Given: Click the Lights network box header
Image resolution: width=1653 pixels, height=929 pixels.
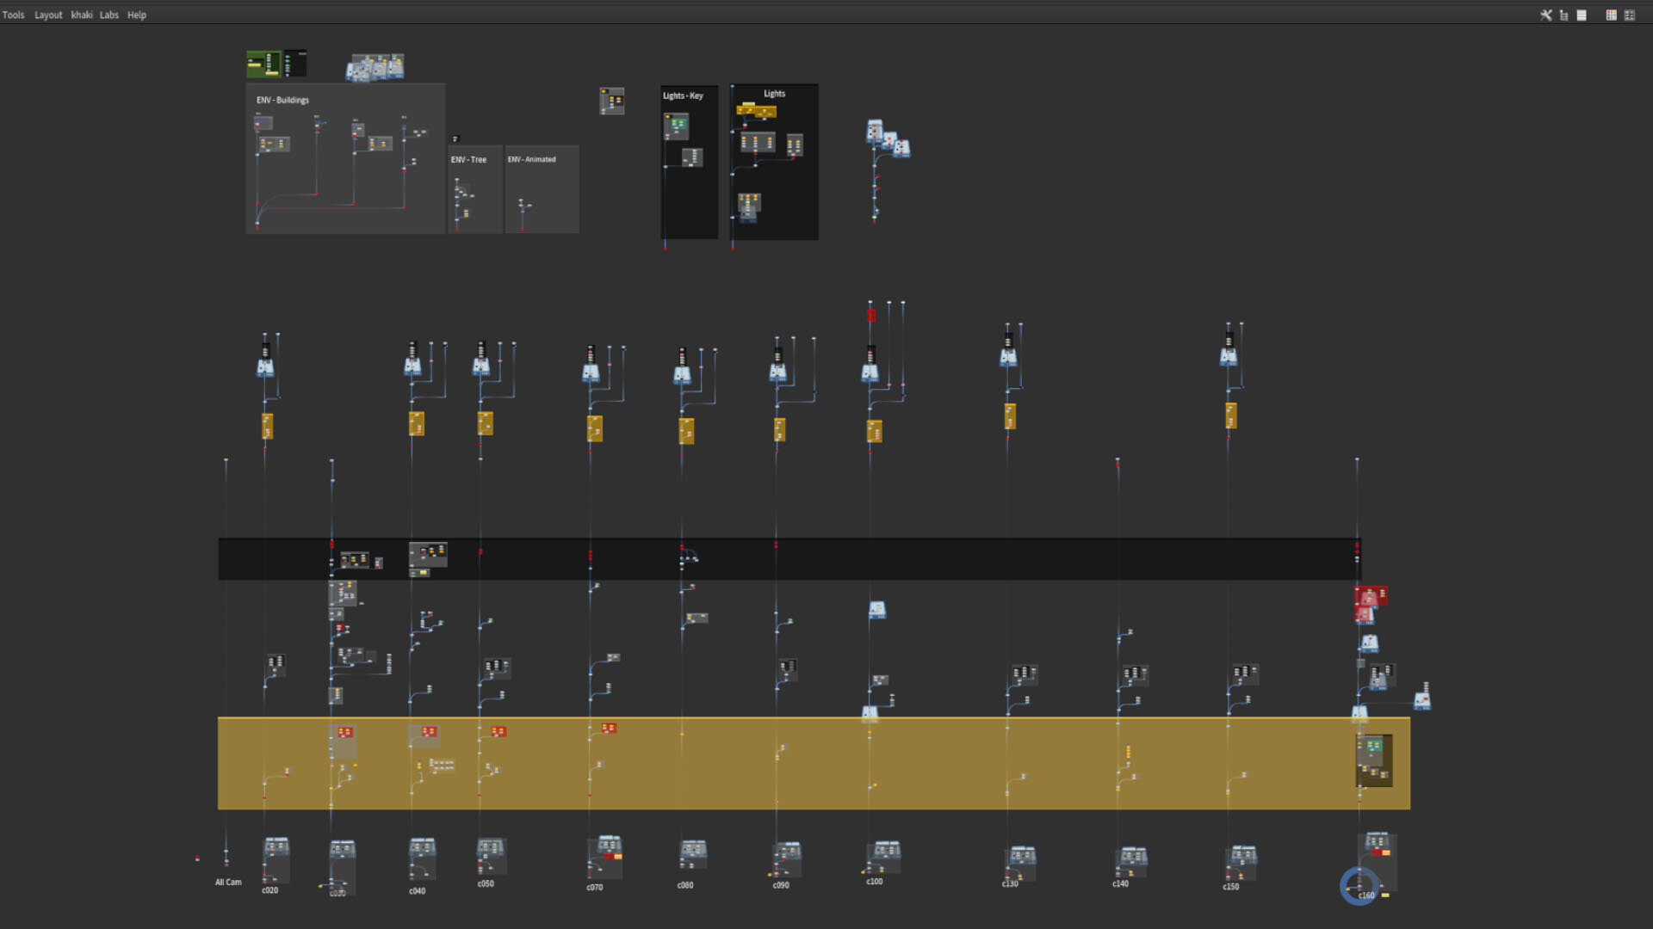Looking at the screenshot, I should [x=774, y=93].
